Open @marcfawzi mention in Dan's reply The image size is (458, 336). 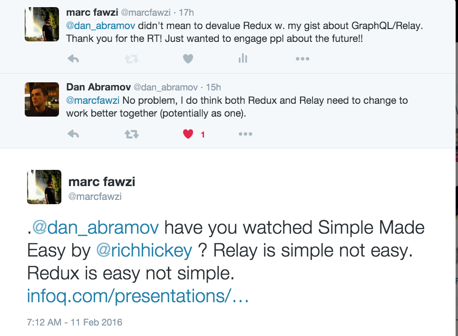pos(94,101)
